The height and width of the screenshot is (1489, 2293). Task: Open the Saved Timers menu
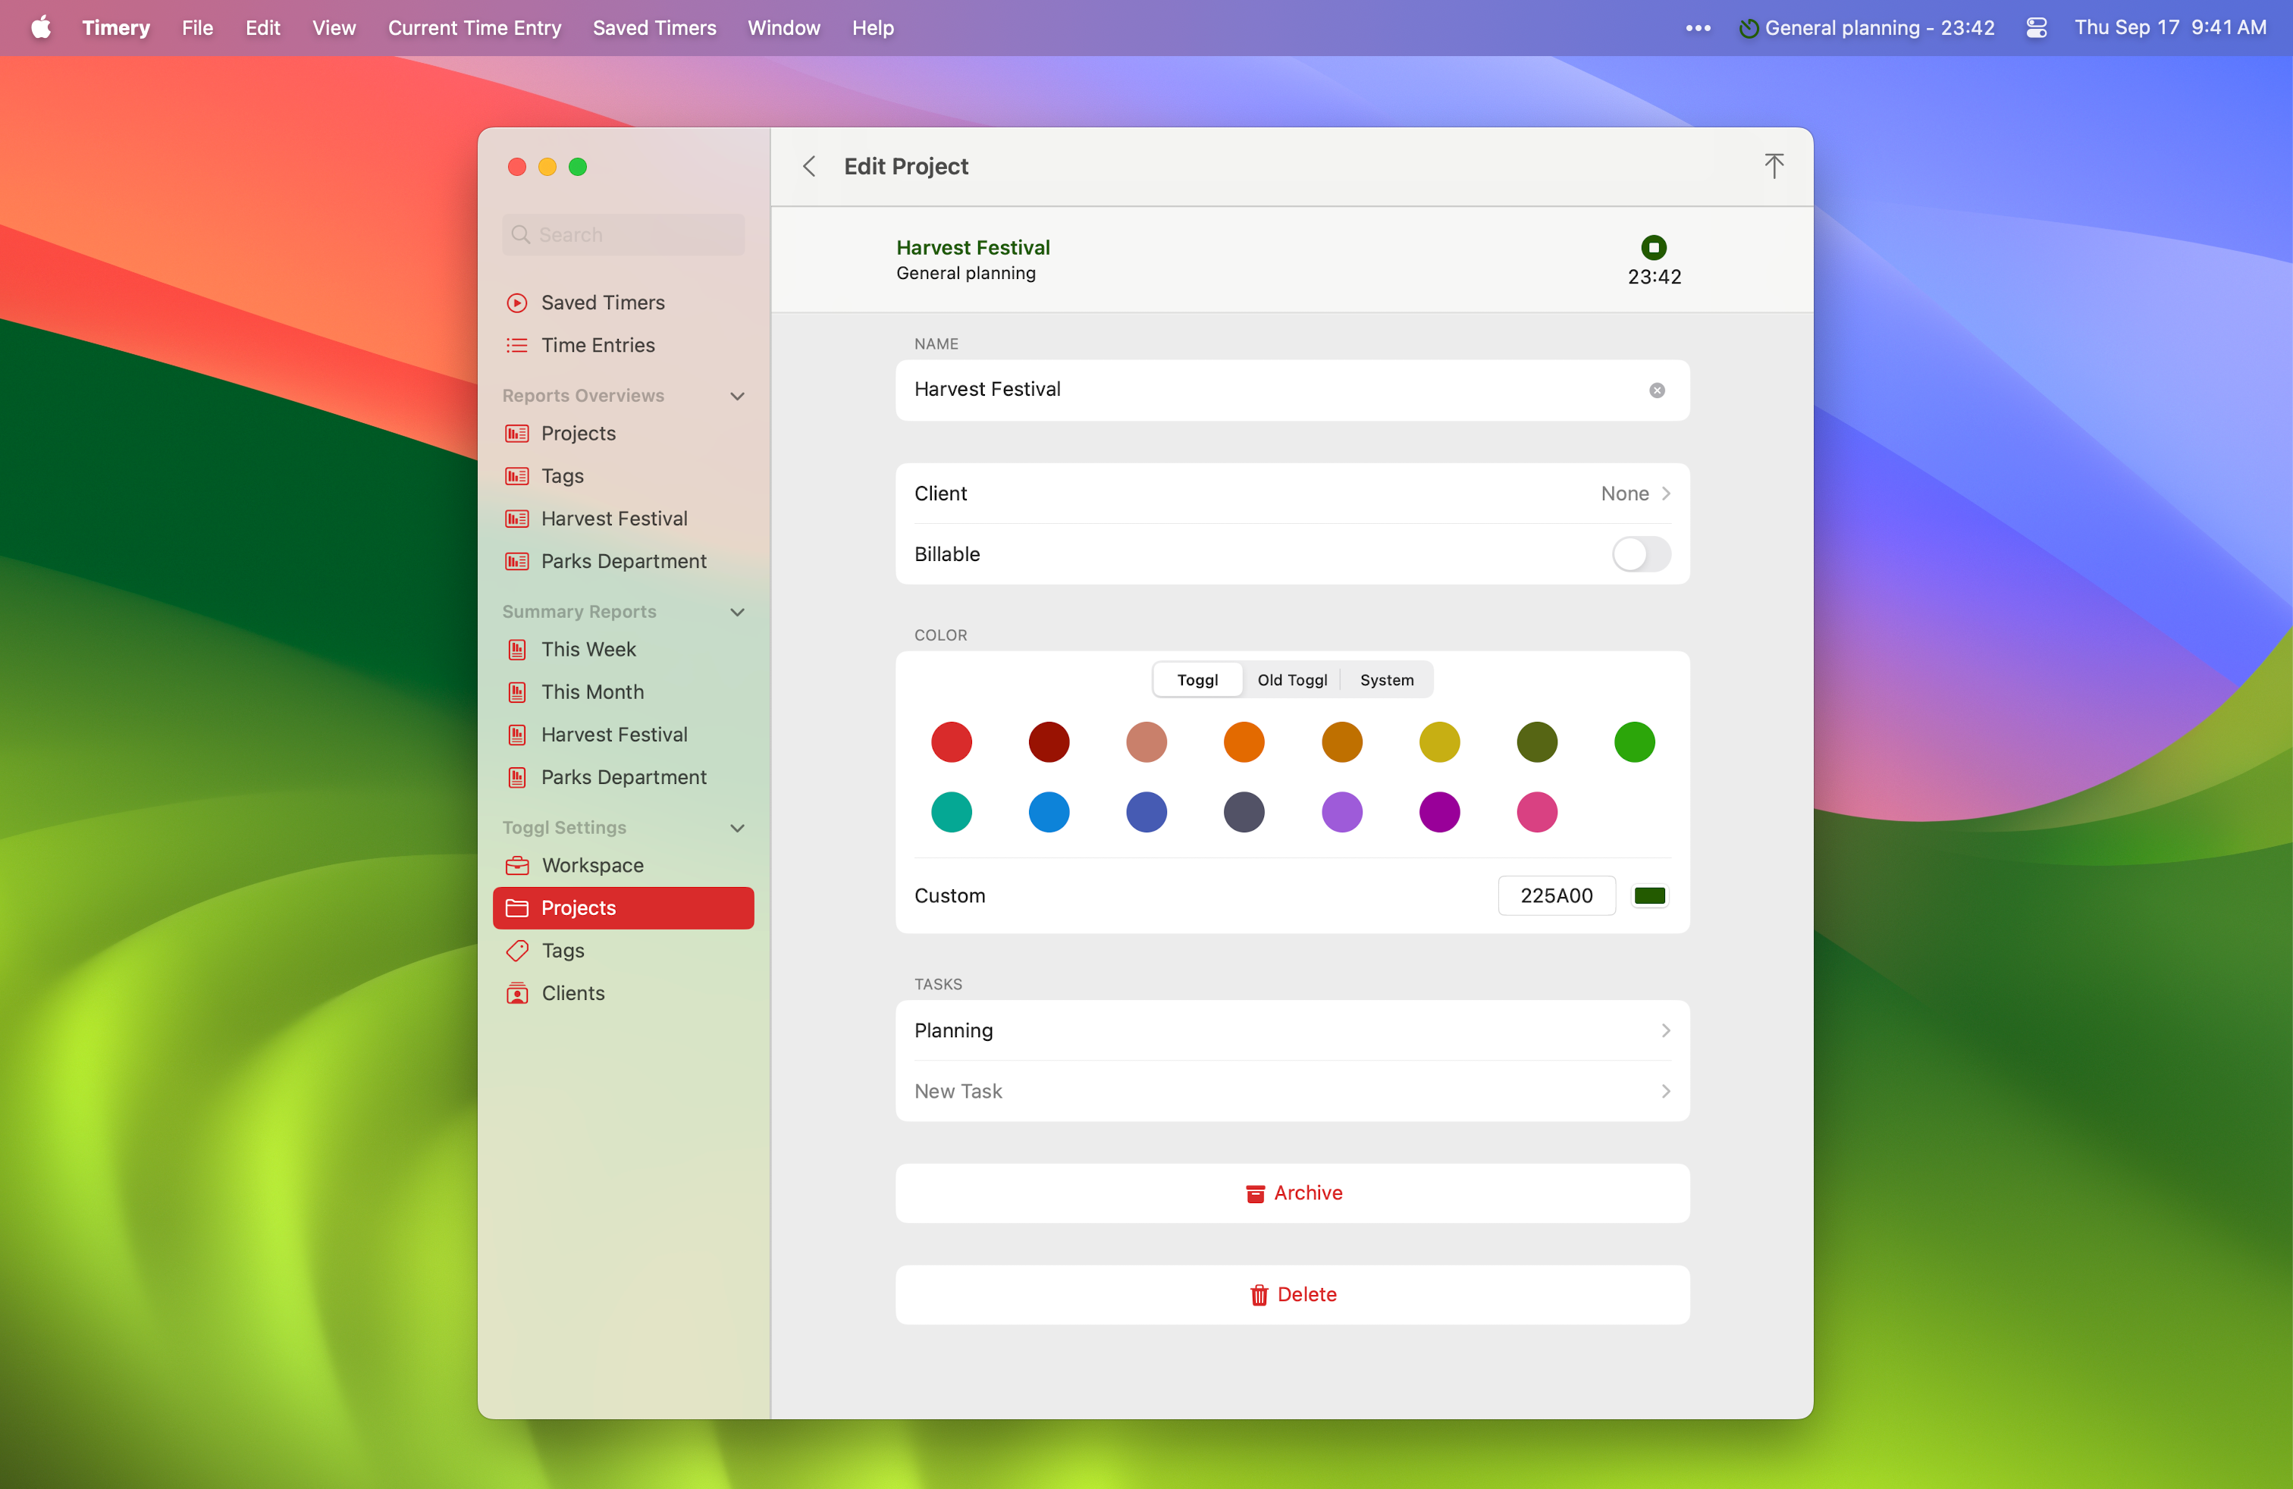click(x=654, y=28)
